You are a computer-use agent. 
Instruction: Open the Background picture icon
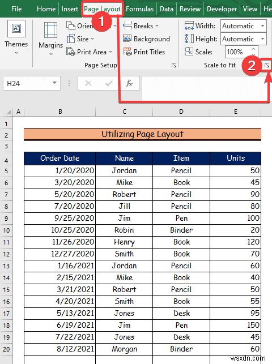[x=127, y=38]
